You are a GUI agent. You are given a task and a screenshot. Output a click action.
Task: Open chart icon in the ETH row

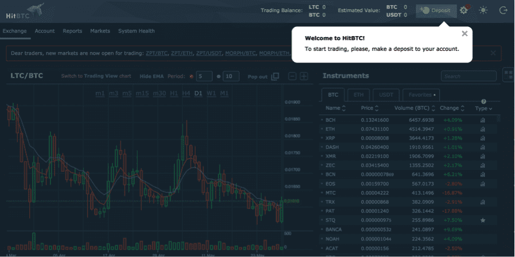pyautogui.click(x=482, y=129)
